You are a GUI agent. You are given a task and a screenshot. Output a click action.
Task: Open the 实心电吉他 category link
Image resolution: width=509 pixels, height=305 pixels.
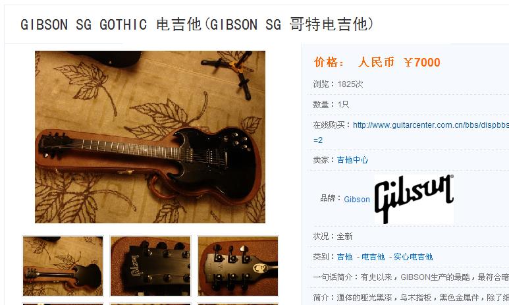[413, 257]
